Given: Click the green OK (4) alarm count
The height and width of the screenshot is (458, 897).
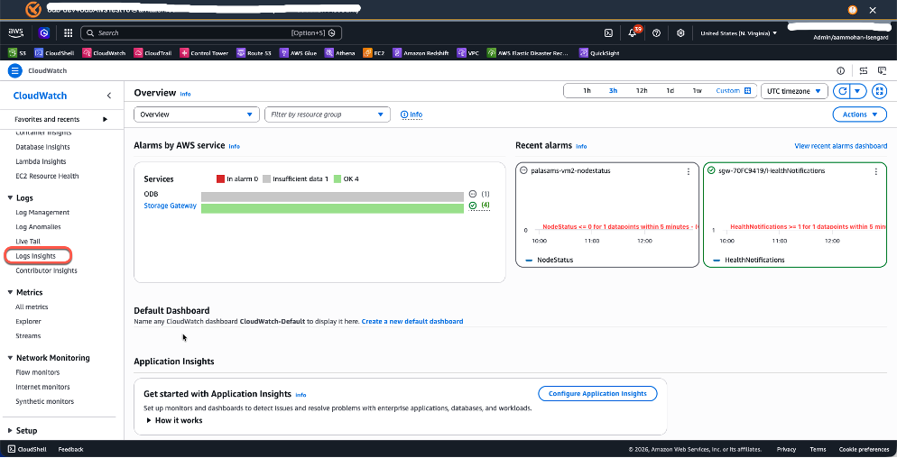Looking at the screenshot, I should (479, 206).
